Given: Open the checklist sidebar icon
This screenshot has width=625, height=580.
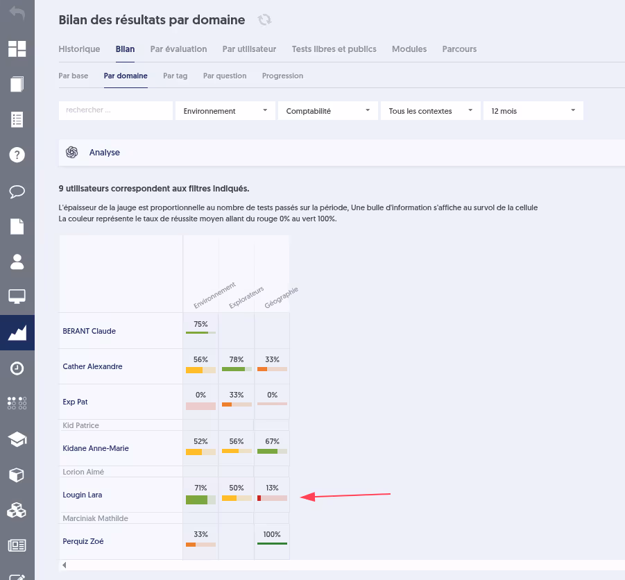Looking at the screenshot, I should point(17,119).
